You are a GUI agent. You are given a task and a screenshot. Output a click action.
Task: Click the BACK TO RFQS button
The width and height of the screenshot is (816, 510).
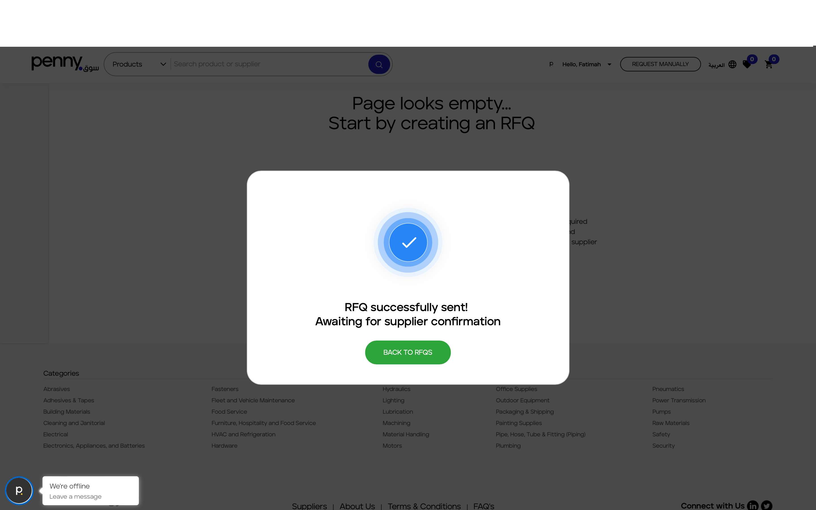pyautogui.click(x=408, y=352)
